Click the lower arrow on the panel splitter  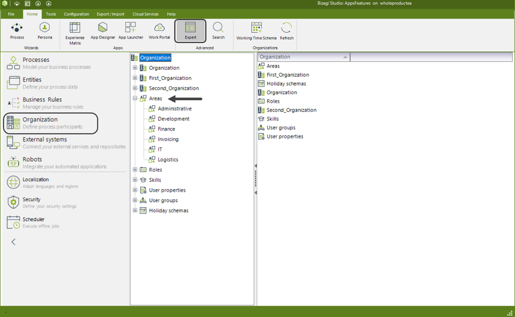coord(255,193)
